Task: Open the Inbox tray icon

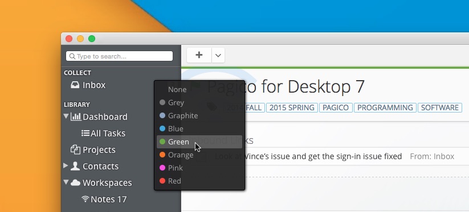Action: point(75,85)
